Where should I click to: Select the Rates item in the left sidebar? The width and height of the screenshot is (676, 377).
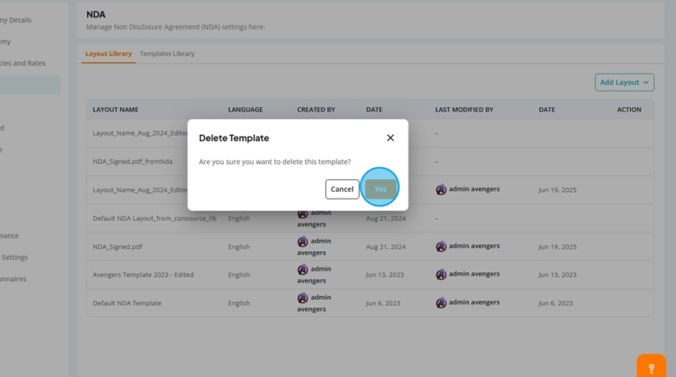23,63
